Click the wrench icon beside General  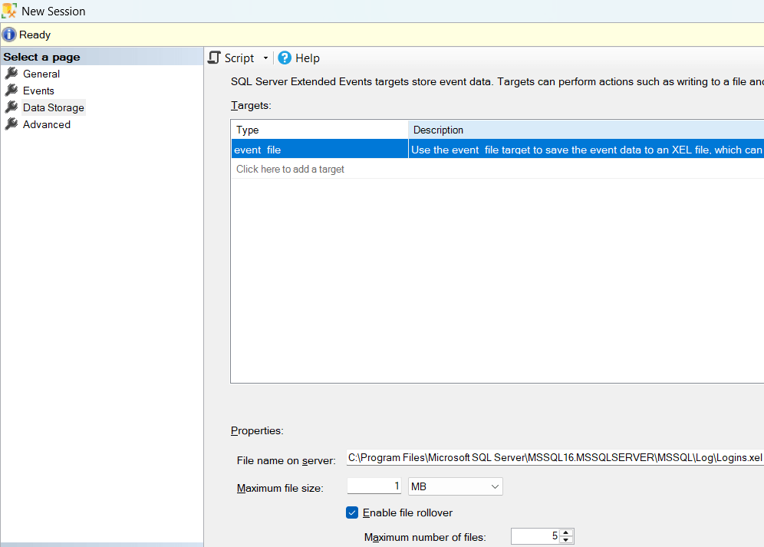click(12, 74)
